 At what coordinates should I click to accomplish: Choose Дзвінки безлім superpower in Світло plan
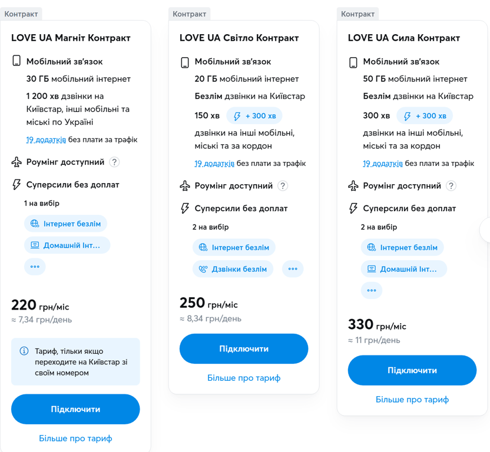pyautogui.click(x=233, y=269)
